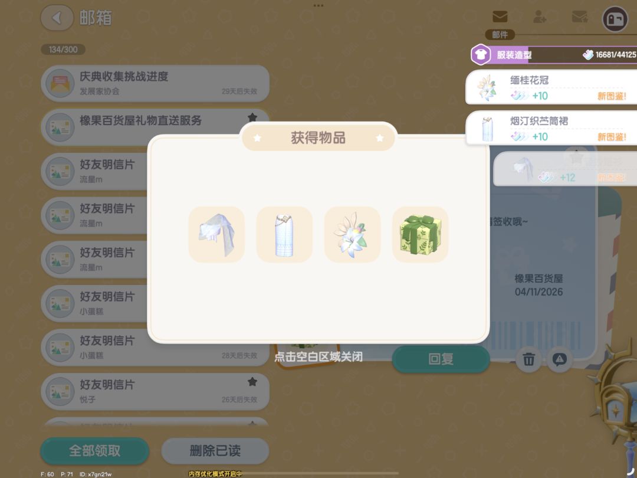Screen dimensions: 637x478
Task: Report mail using the warning bubble icon
Action: pyautogui.click(x=559, y=359)
